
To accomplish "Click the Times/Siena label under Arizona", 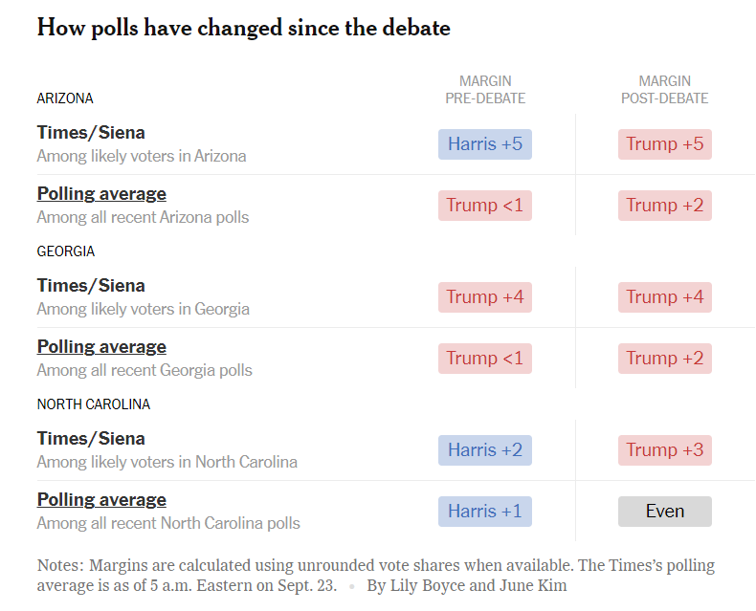I will (91, 133).
